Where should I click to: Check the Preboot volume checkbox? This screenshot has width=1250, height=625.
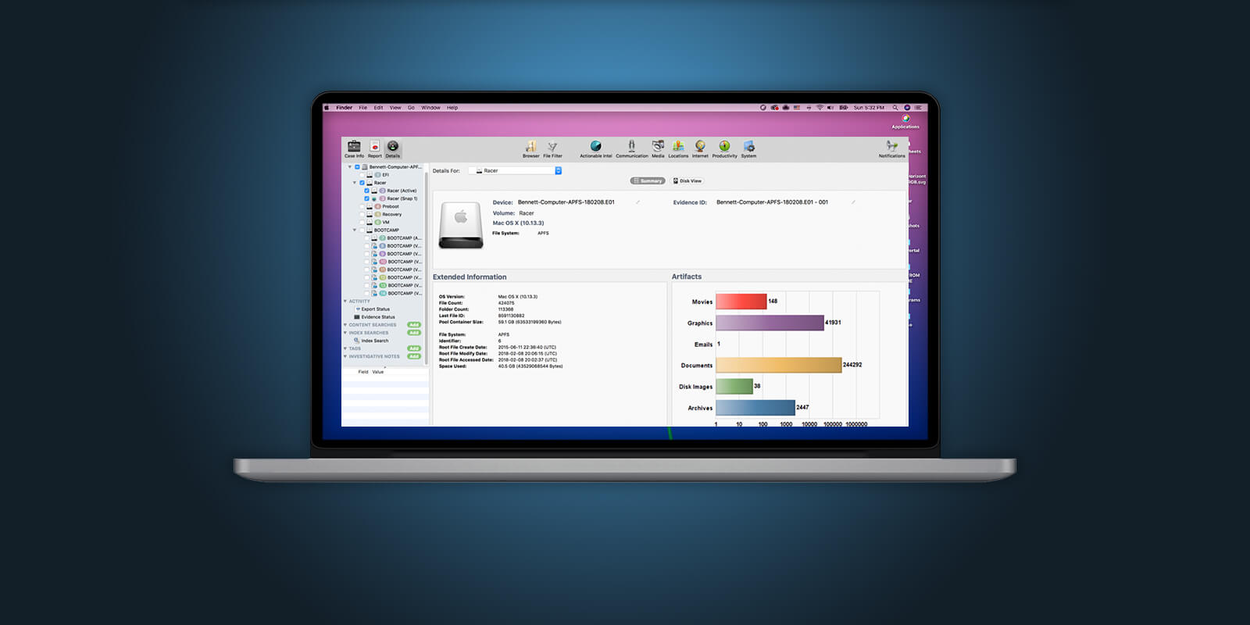pos(362,206)
